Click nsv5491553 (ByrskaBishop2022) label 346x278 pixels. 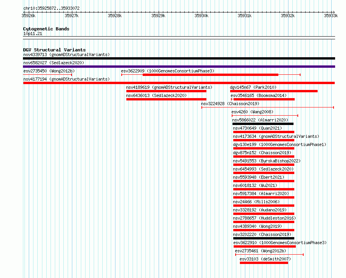(267, 161)
